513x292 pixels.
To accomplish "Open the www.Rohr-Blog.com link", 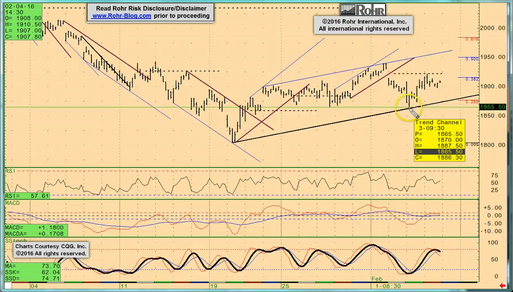I will click(x=122, y=16).
